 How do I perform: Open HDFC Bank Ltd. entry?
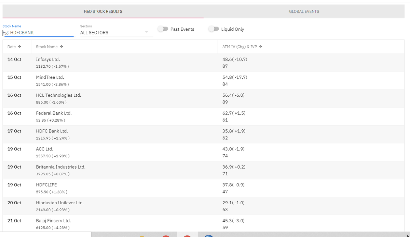52,131
